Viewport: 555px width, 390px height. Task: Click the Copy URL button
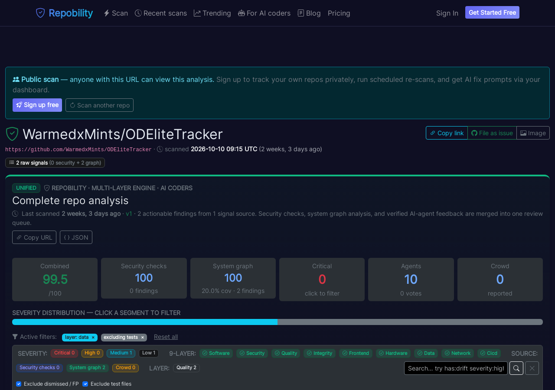point(34,237)
